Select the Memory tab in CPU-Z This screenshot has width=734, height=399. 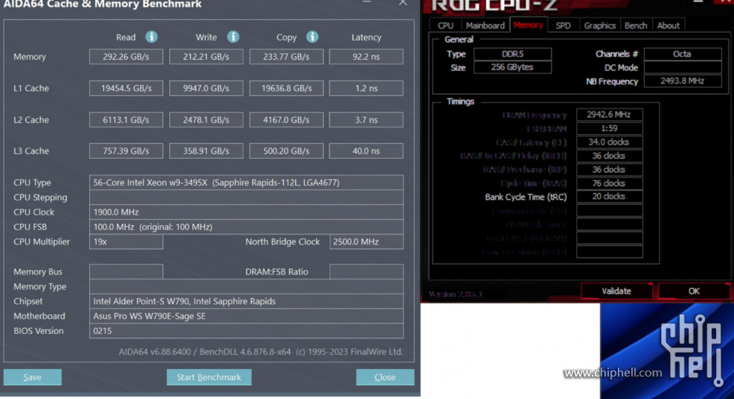(x=529, y=25)
